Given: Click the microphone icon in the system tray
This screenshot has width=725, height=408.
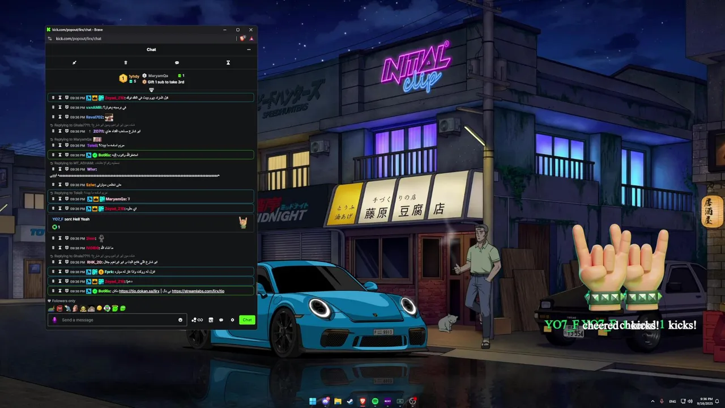Looking at the screenshot, I should [x=662, y=401].
